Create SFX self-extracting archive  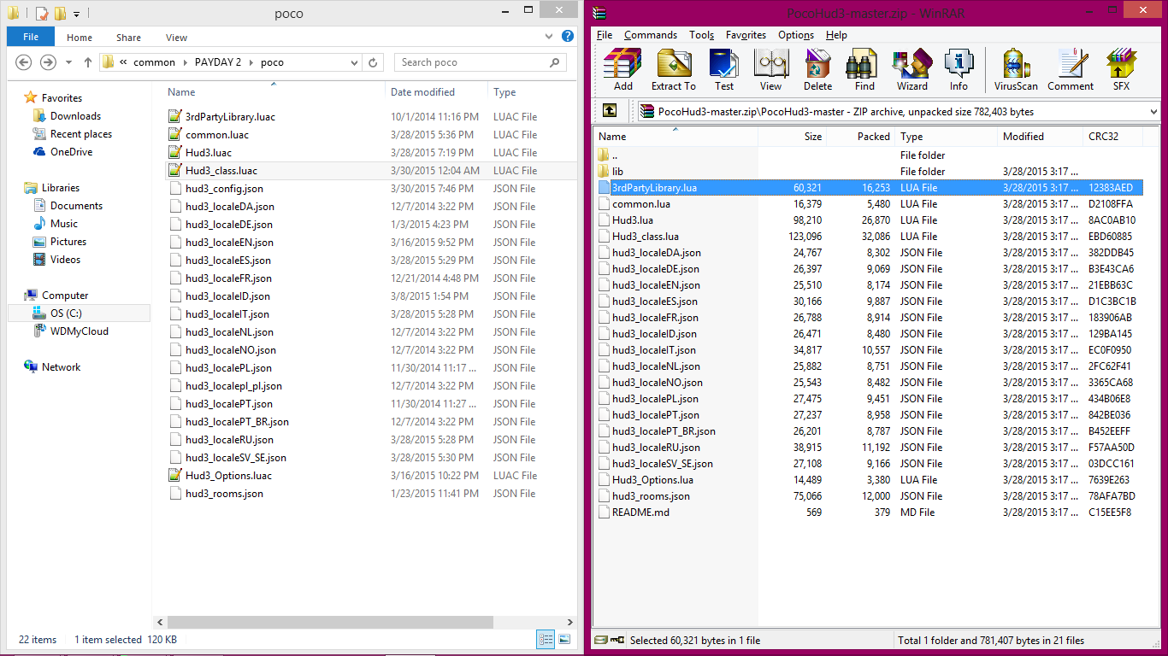click(1121, 69)
